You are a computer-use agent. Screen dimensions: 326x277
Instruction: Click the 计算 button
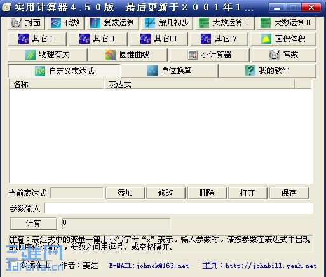coord(34,224)
